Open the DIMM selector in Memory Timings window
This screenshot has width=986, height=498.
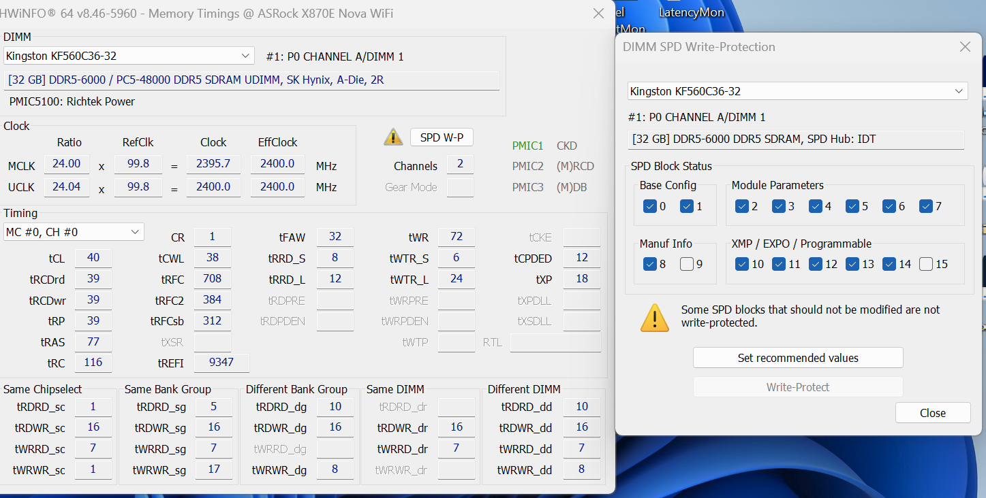[129, 56]
